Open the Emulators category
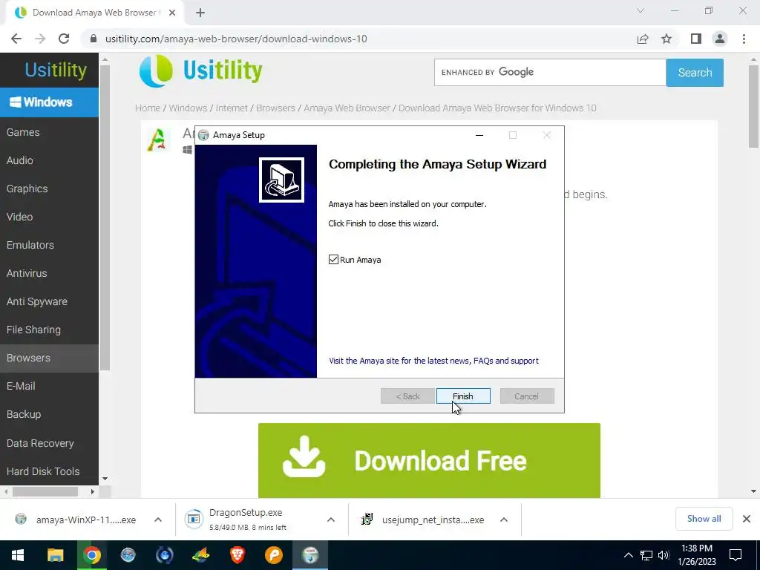The height and width of the screenshot is (570, 760). [x=30, y=245]
